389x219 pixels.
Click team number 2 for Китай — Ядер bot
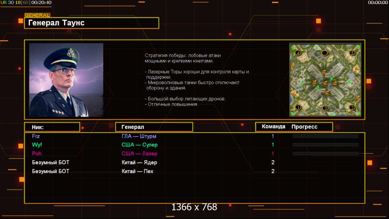pyautogui.click(x=273, y=162)
